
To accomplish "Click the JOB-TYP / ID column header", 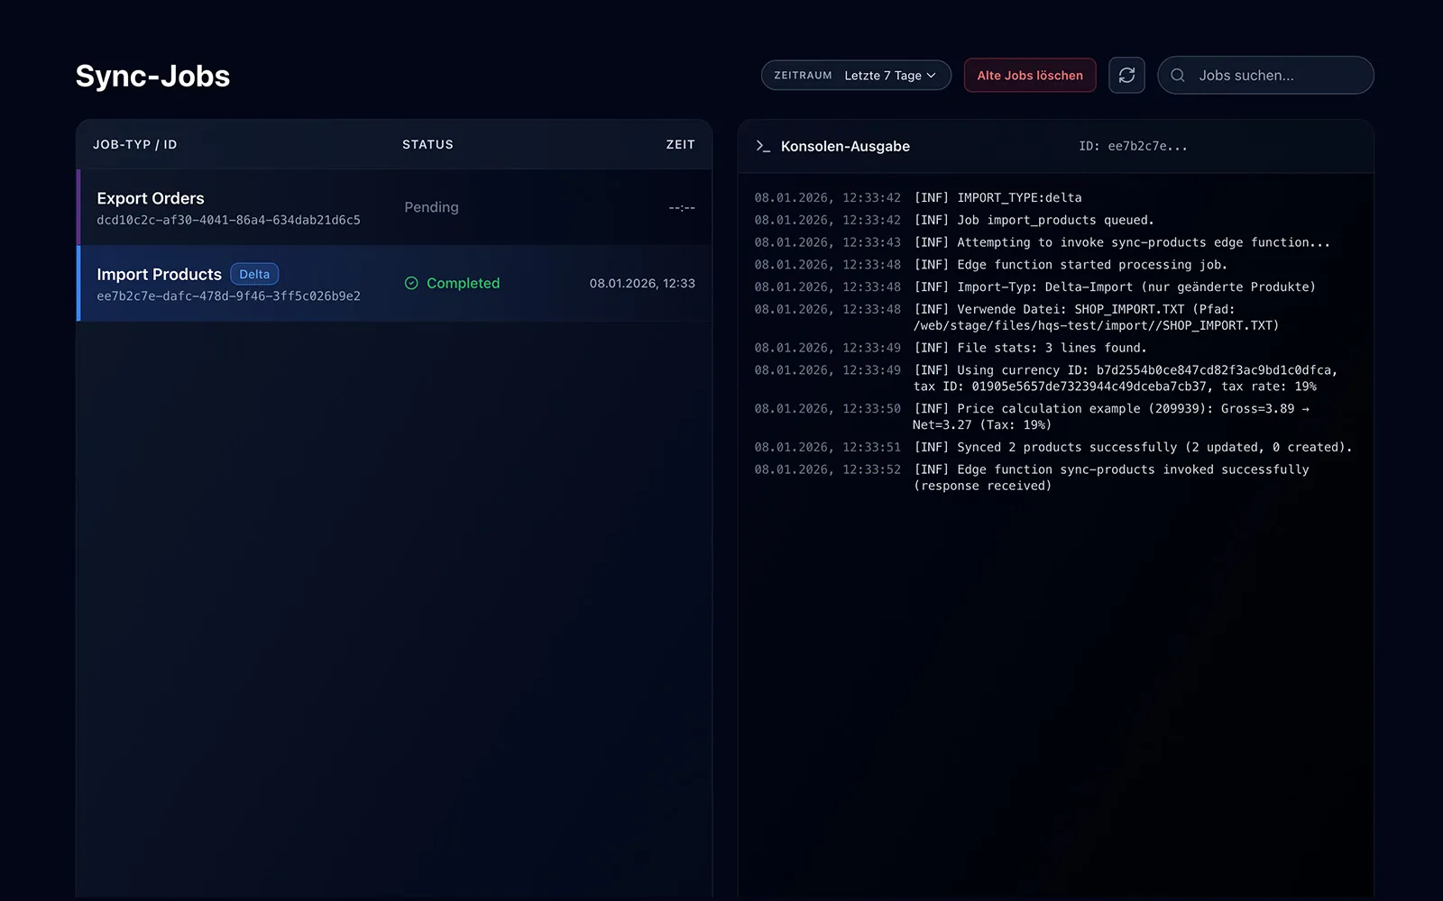I will 135,144.
